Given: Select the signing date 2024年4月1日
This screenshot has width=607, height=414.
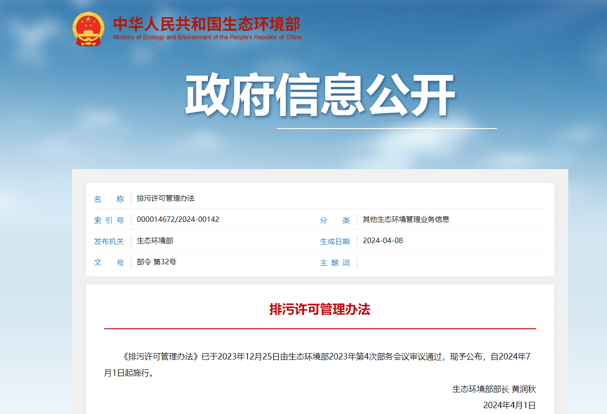Looking at the screenshot, I should click(510, 405).
